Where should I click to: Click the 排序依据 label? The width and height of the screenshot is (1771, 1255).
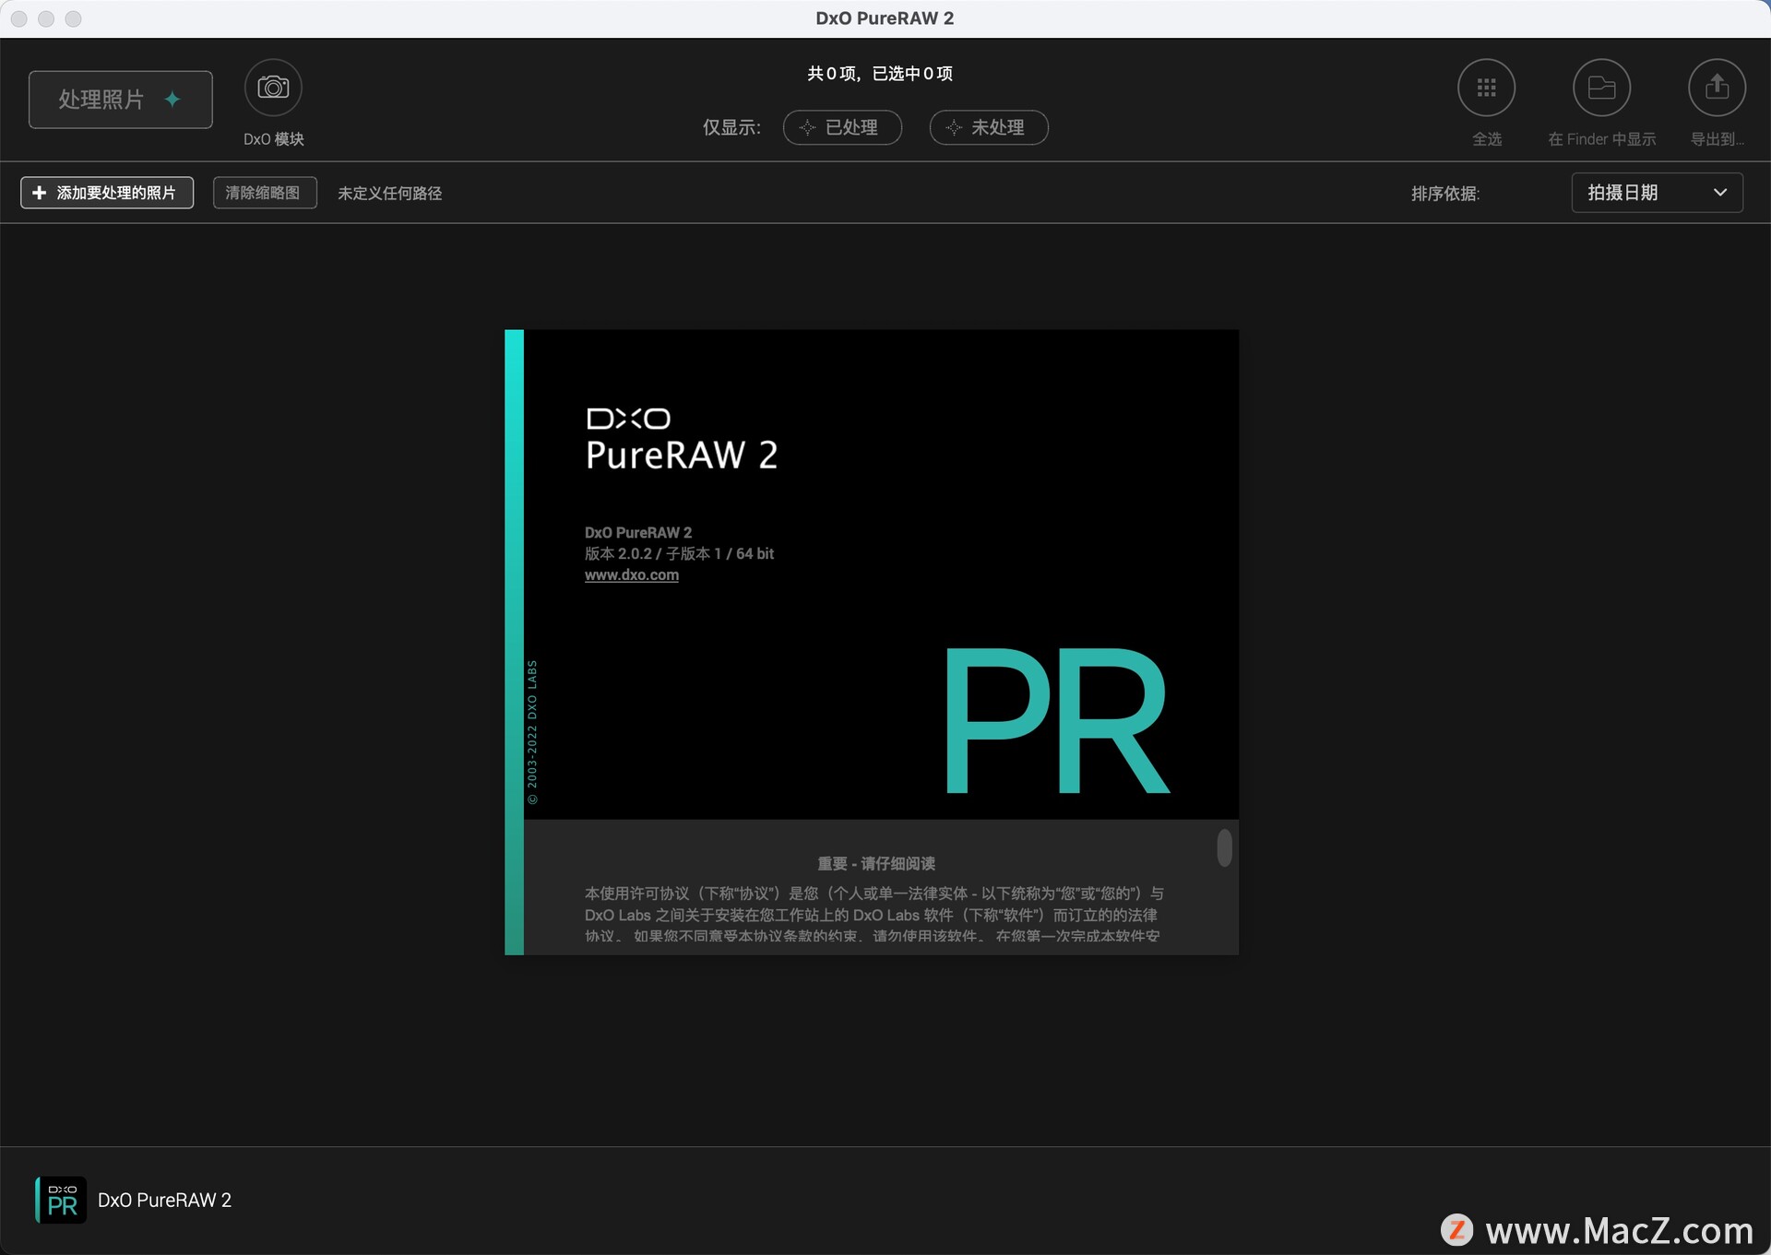click(1445, 194)
